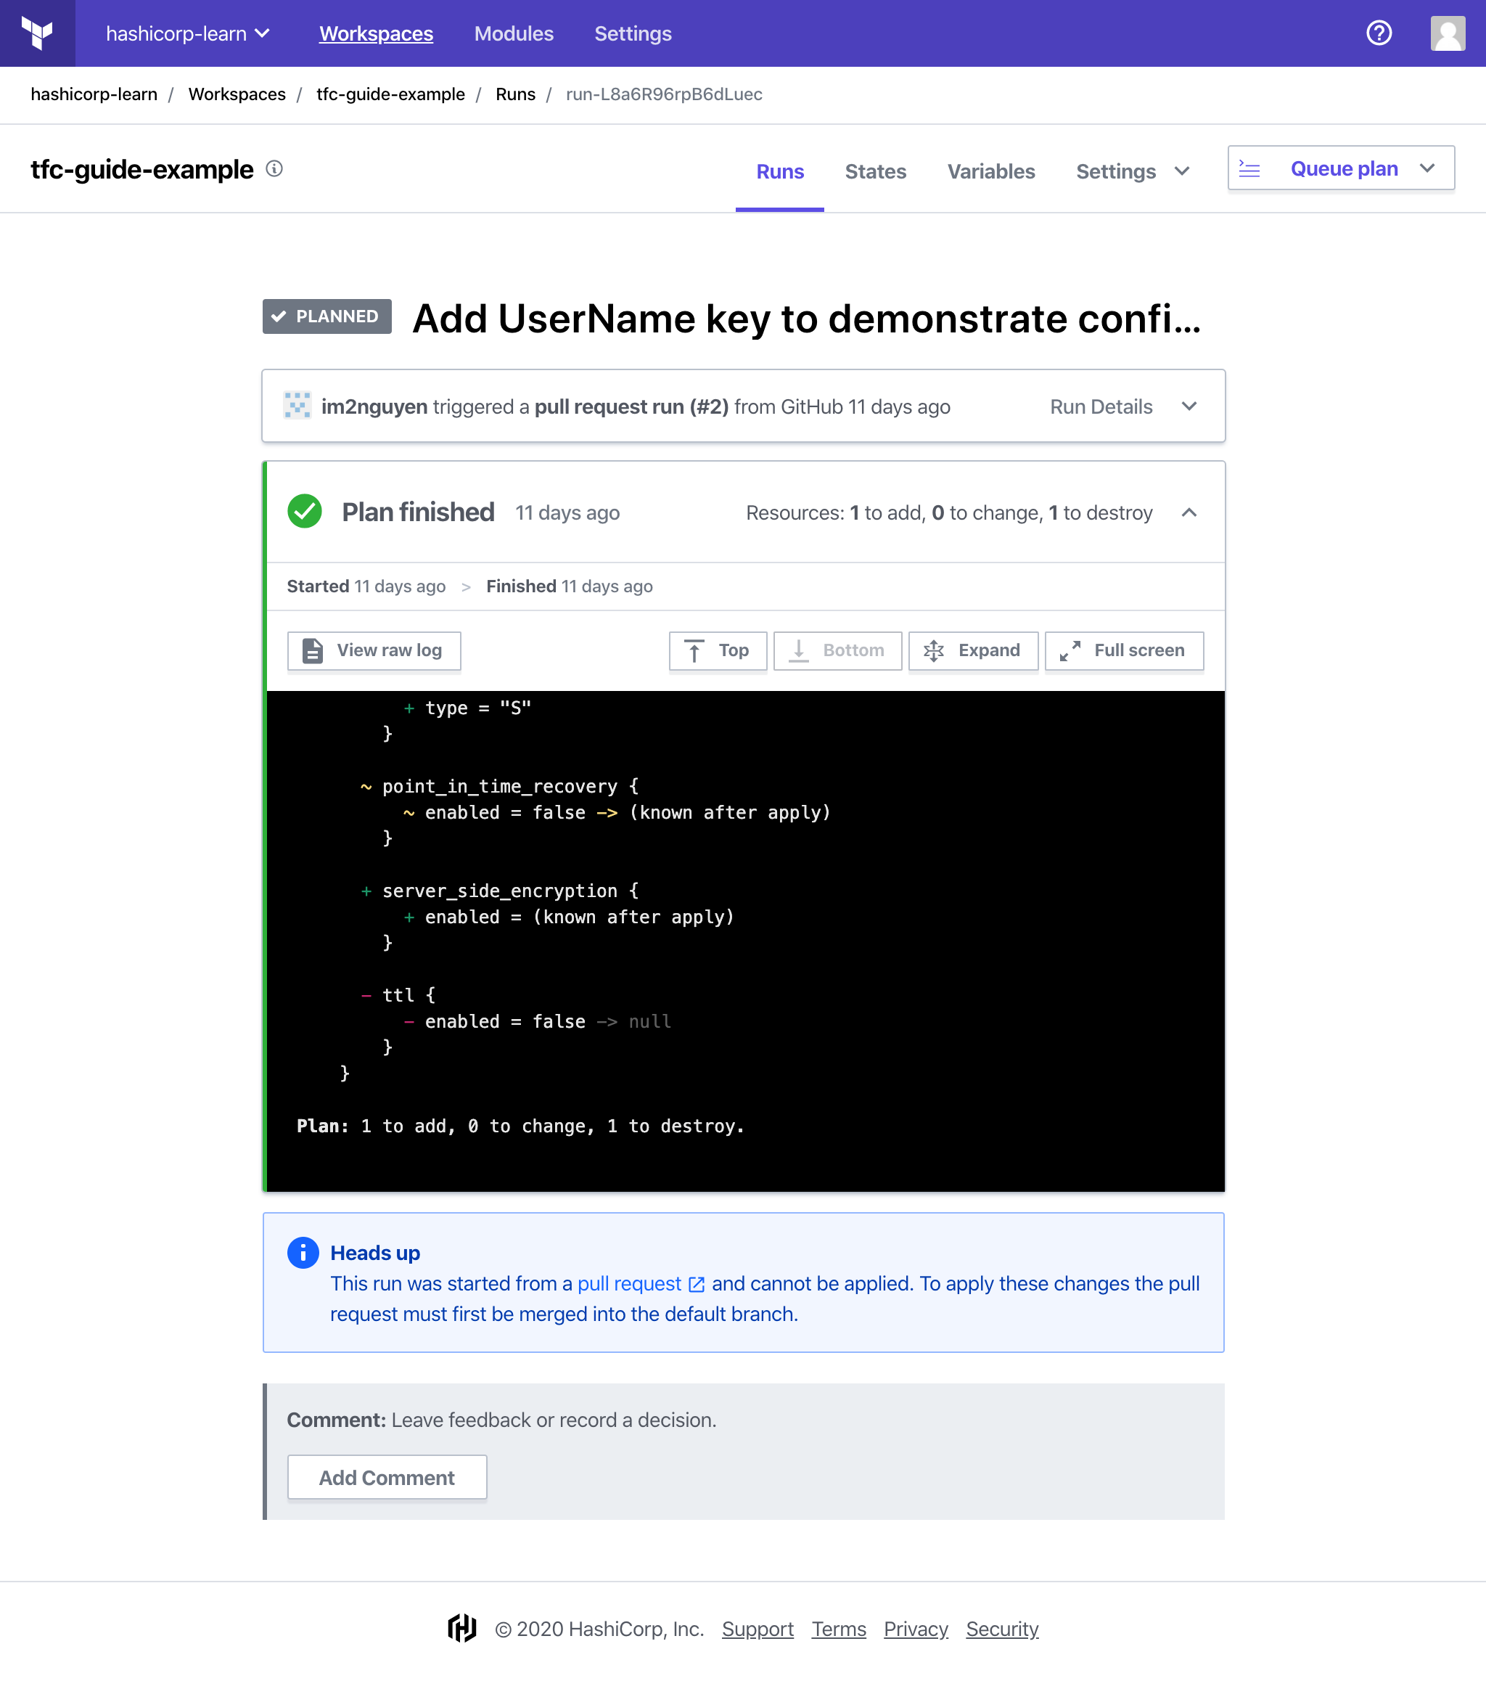Open the user avatar menu

coord(1447,33)
